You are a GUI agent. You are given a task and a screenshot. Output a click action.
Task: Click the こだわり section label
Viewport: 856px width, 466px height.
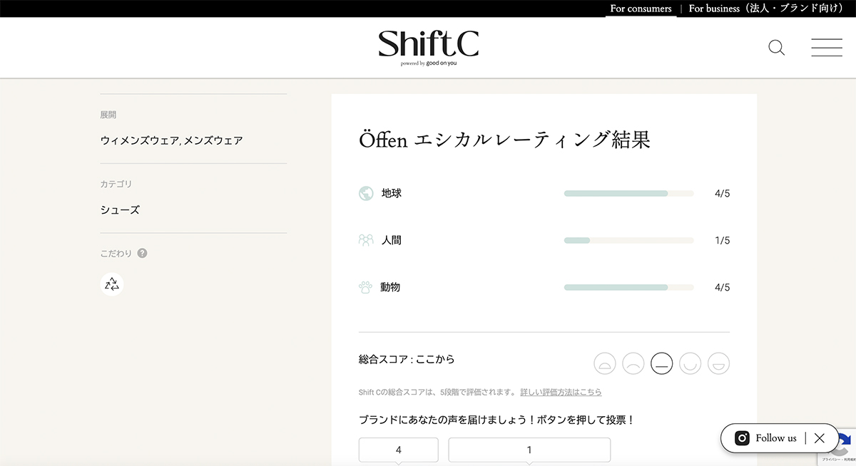tap(116, 253)
